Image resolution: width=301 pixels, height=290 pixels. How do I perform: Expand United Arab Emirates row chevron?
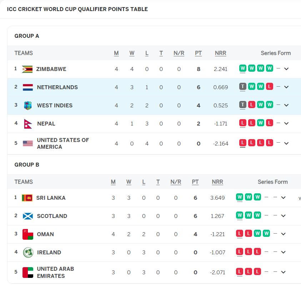tap(284, 272)
